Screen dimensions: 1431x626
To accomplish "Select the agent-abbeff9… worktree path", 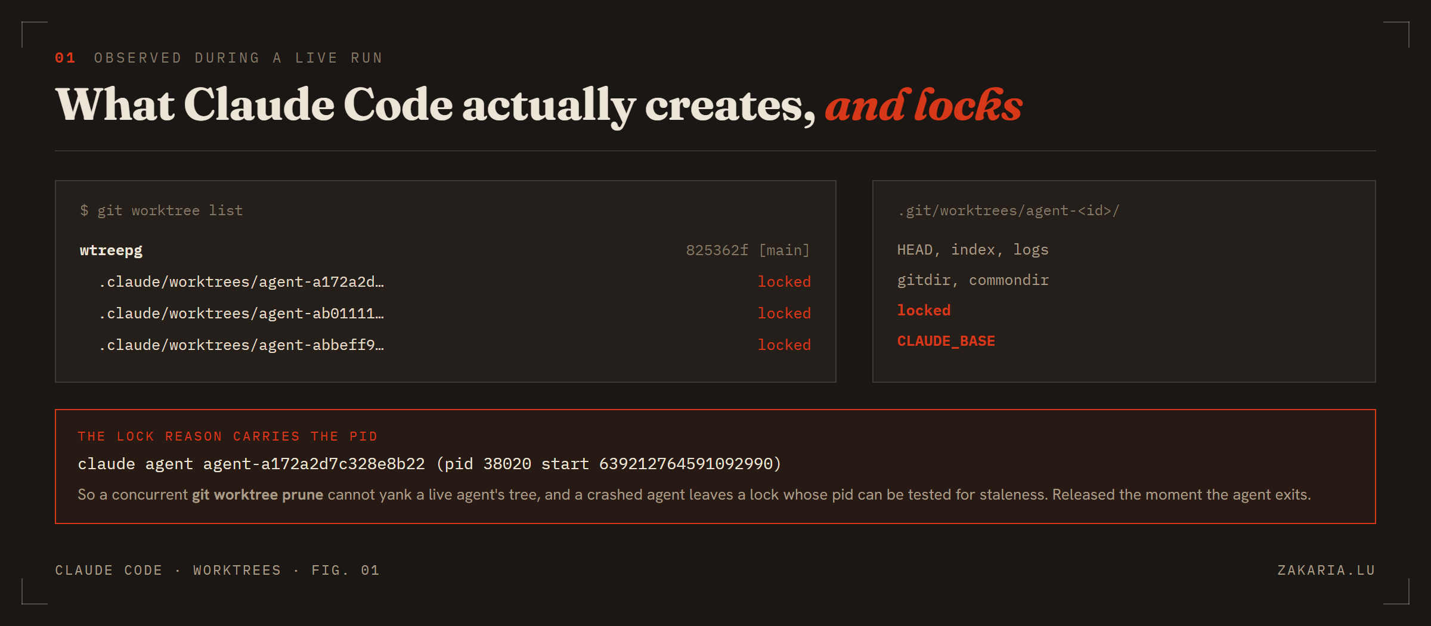I will click(241, 345).
